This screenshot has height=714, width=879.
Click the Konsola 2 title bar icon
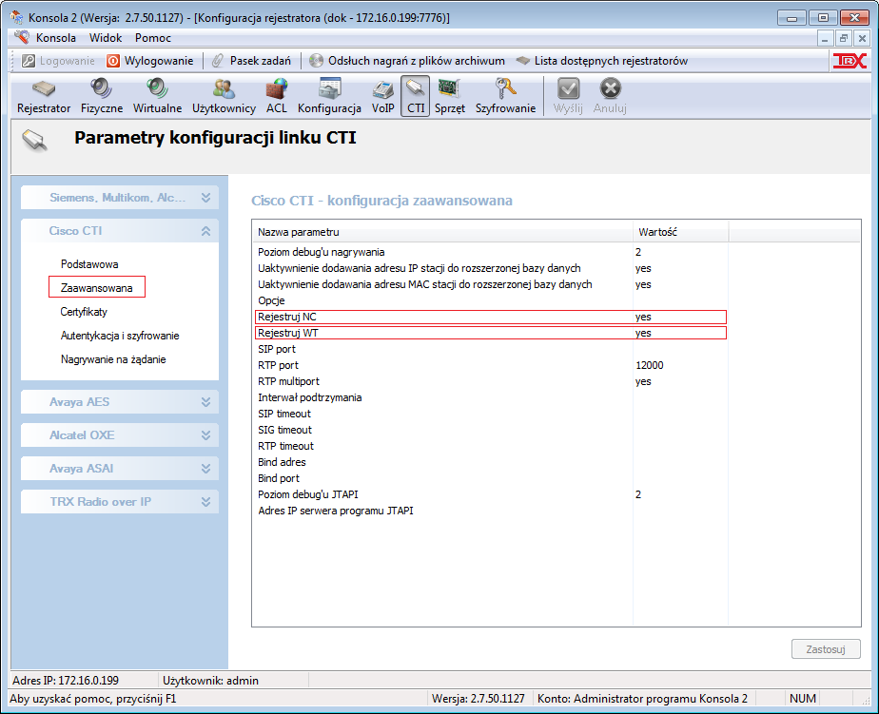pos(17,17)
